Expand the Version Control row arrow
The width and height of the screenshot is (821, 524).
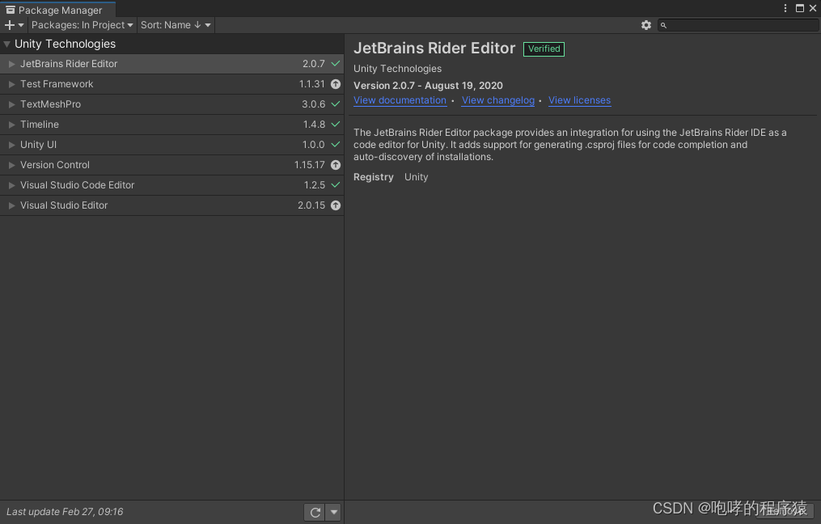point(11,166)
